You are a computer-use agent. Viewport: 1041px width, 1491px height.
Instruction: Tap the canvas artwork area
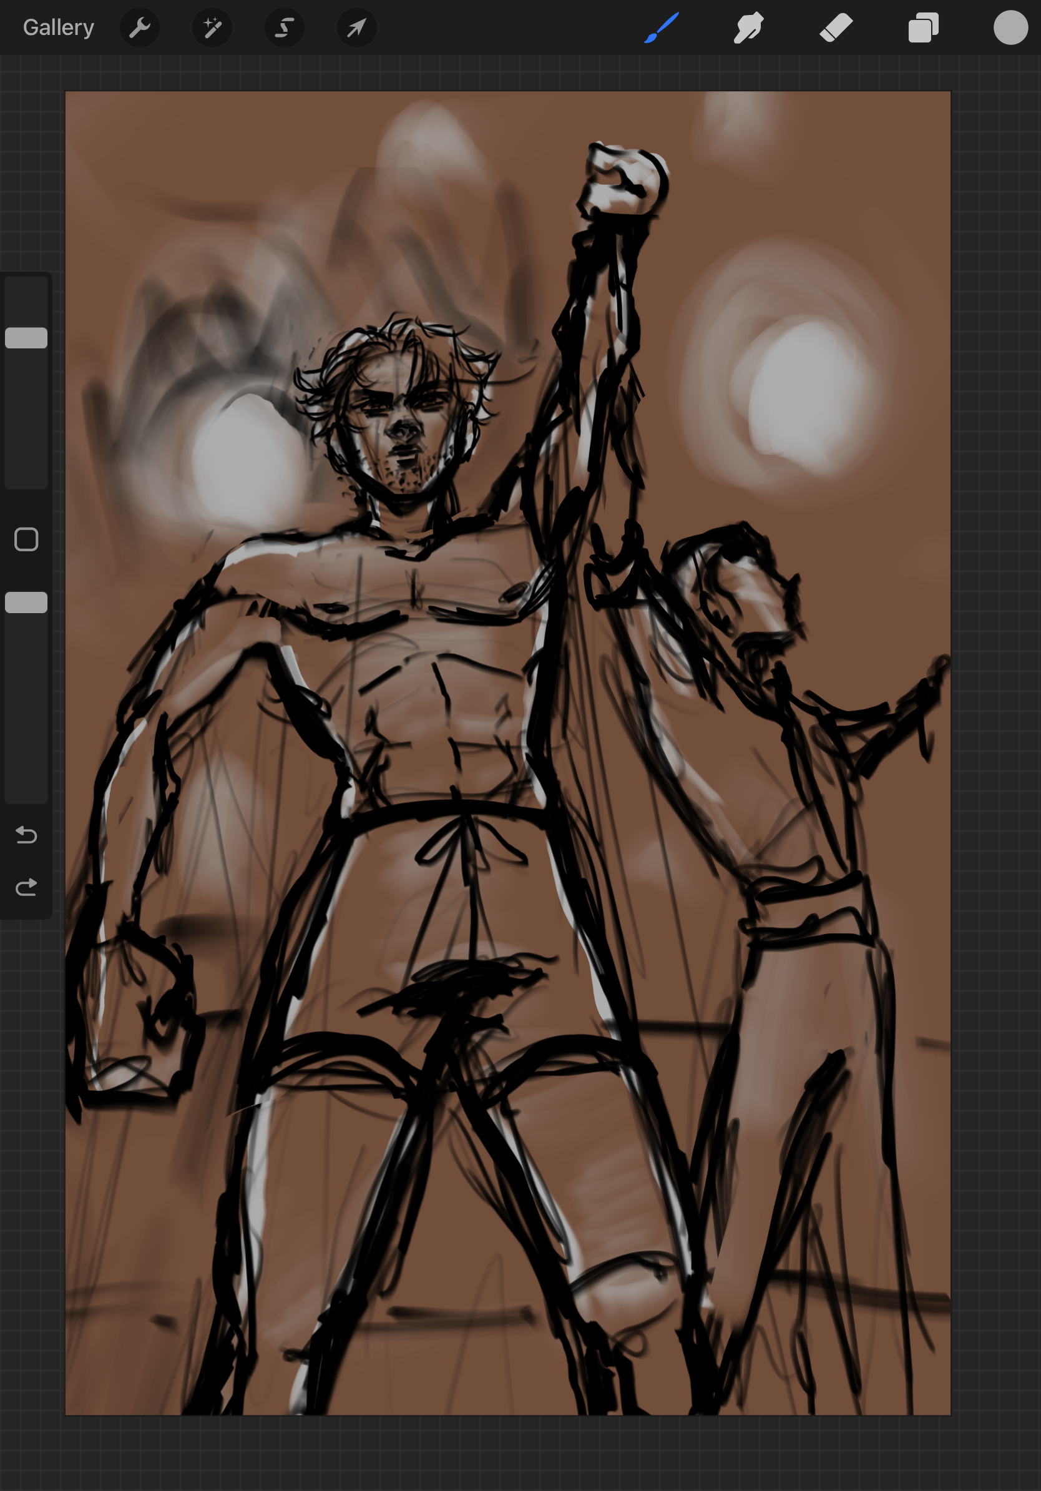click(x=506, y=747)
